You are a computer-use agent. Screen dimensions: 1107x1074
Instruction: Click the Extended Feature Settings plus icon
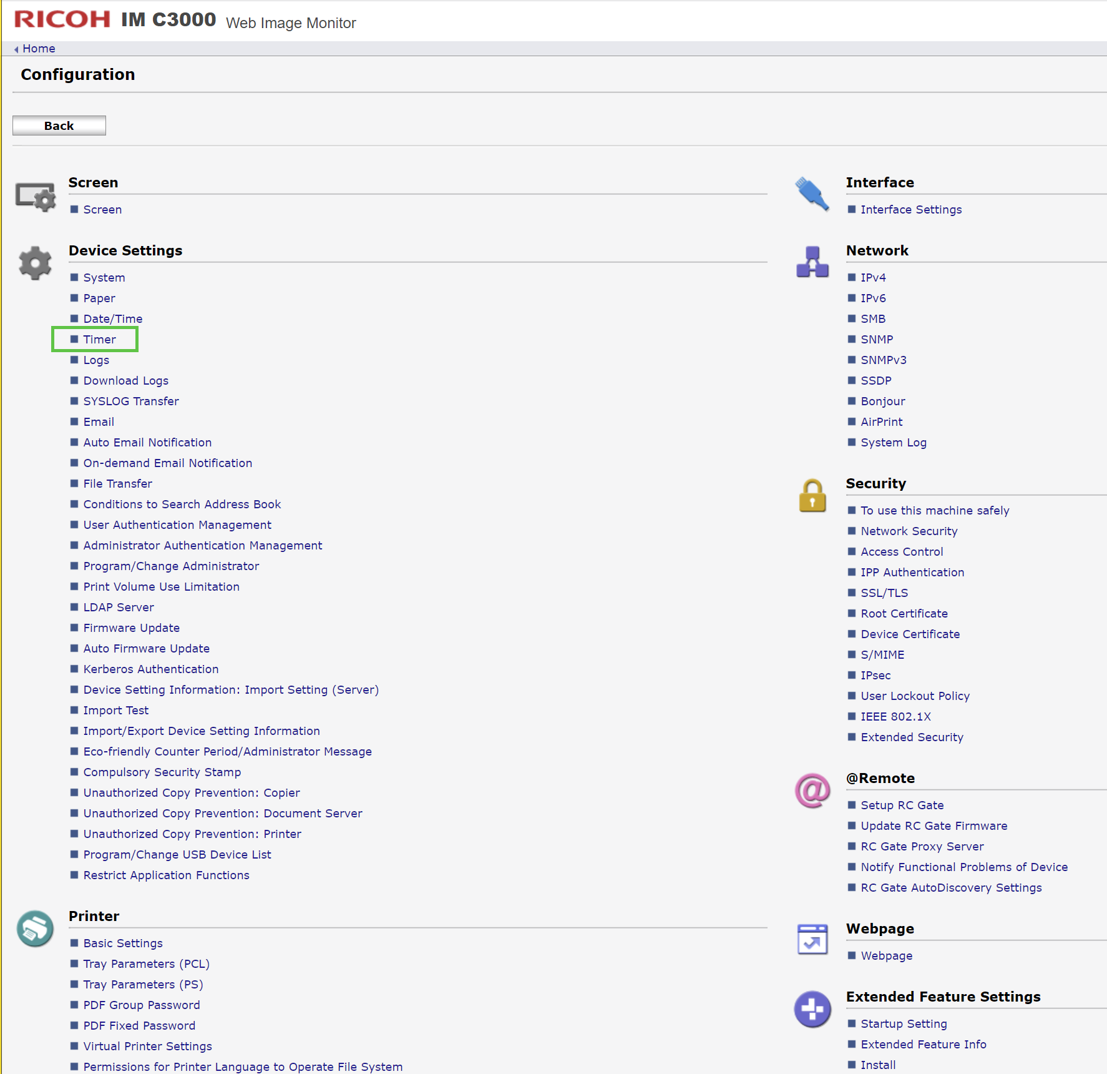[x=812, y=1009]
